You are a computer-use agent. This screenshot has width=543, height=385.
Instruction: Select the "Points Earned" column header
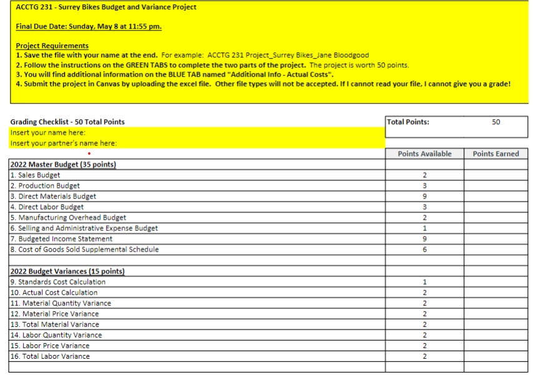(x=496, y=154)
